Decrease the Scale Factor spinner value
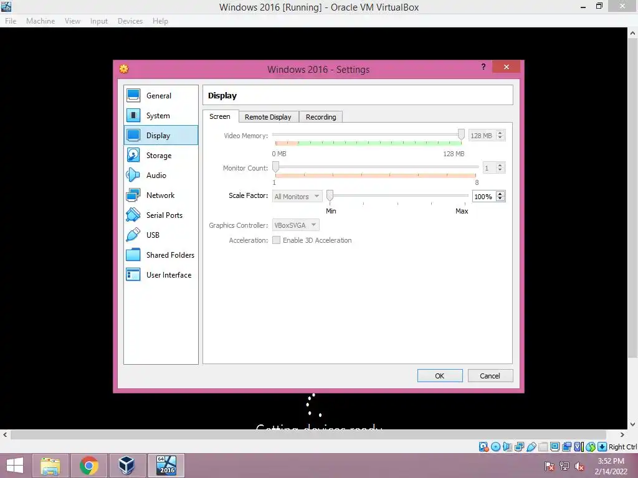Image resolution: width=638 pixels, height=478 pixels. [500, 199]
